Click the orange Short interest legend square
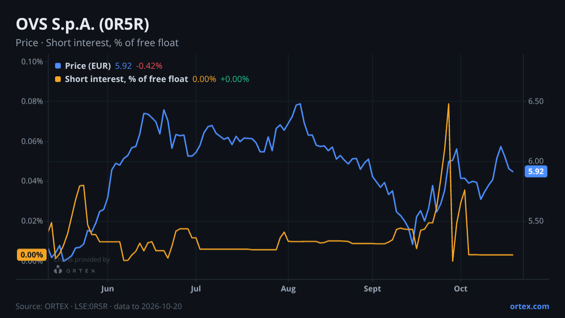This screenshot has height=318, width=565. coord(58,79)
